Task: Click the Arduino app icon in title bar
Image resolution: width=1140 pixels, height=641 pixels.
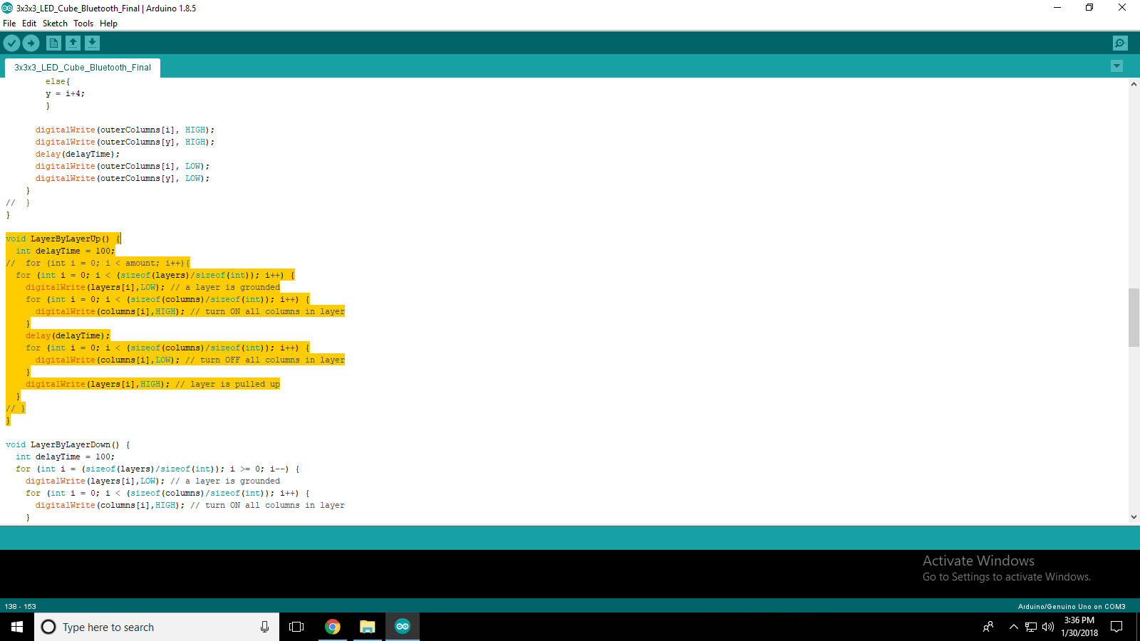Action: coord(7,8)
